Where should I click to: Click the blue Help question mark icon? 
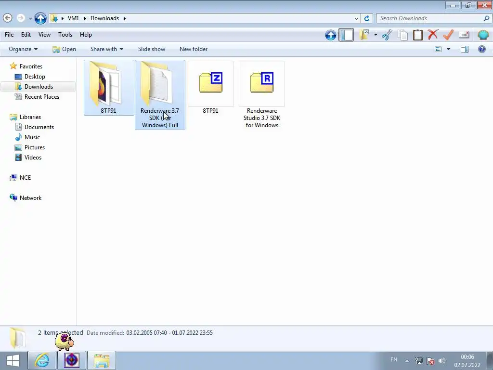point(481,49)
